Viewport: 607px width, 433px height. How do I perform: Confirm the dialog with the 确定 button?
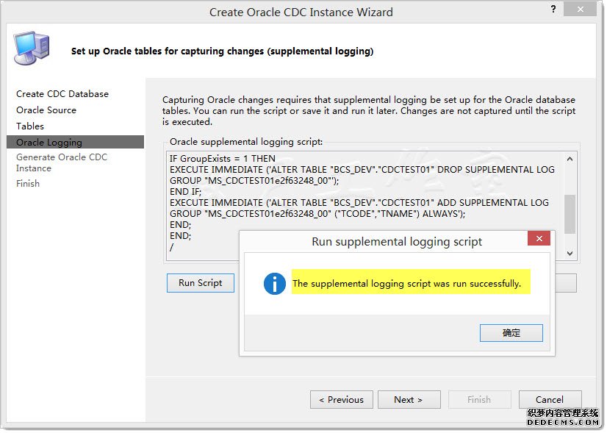point(511,333)
